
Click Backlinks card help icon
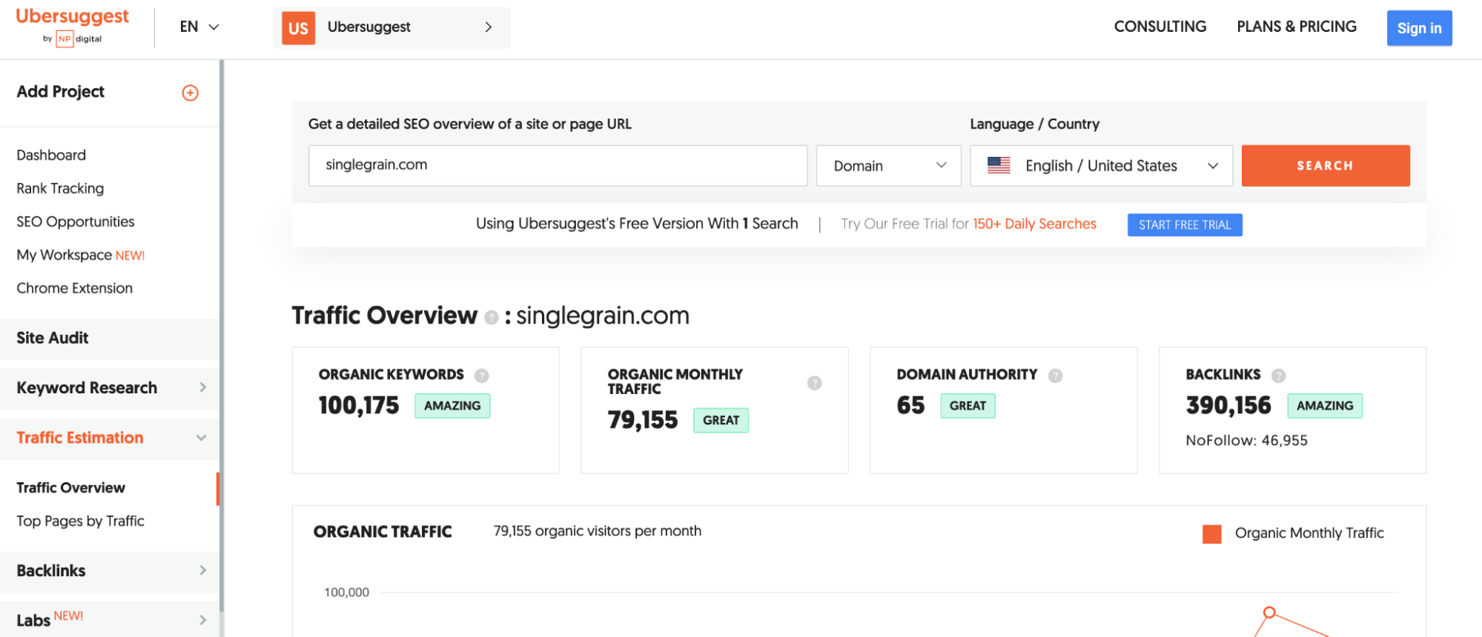click(x=1279, y=376)
